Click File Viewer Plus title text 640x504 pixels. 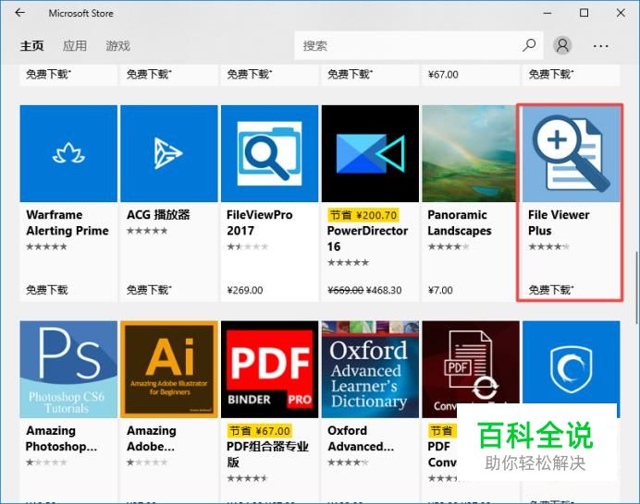tap(559, 222)
